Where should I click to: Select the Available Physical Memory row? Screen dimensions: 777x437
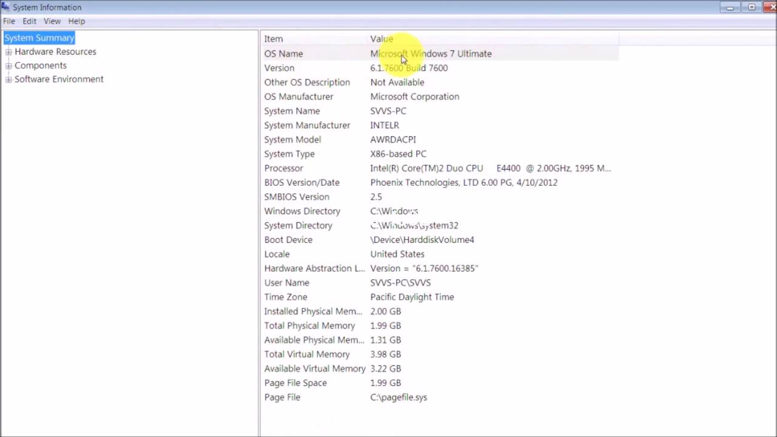coord(440,340)
